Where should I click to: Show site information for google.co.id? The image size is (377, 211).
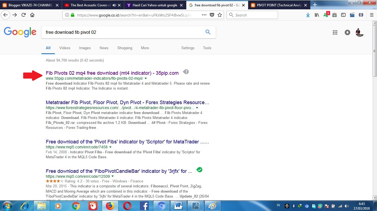67,15
